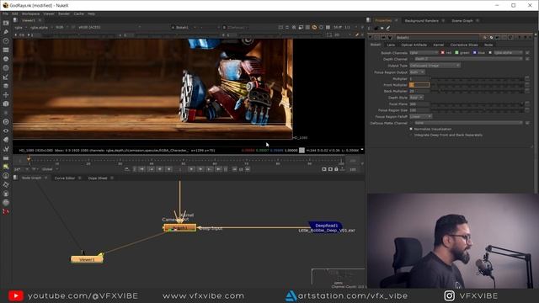Switch to the Background Renders tab
This screenshot has width=539, height=303.
[x=421, y=20]
